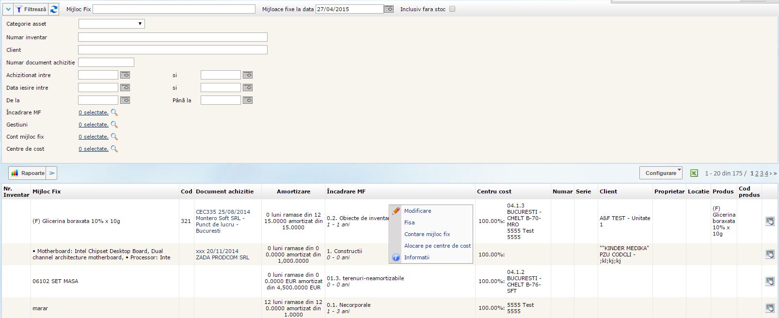The width and height of the screenshot is (779, 318).
Task: Select Contare mijloc fix in context menu
Action: coord(427,234)
